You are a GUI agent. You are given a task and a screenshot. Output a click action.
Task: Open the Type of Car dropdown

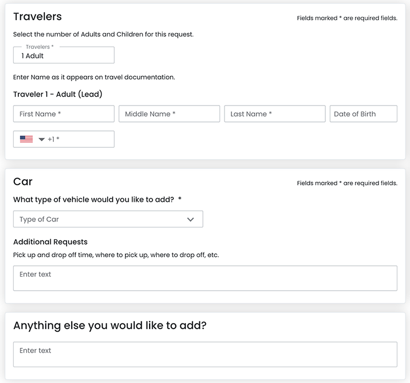(102, 219)
